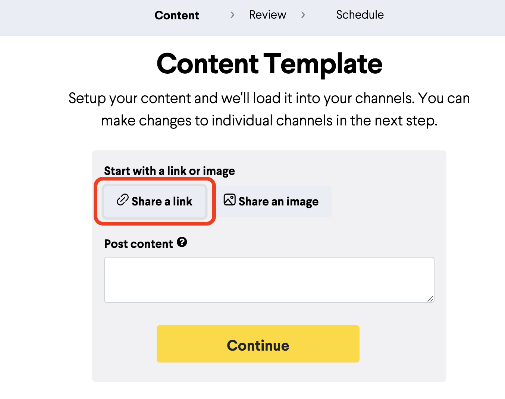This screenshot has height=399, width=505.
Task: Click the word Continue on the yellow button
Action: [258, 345]
